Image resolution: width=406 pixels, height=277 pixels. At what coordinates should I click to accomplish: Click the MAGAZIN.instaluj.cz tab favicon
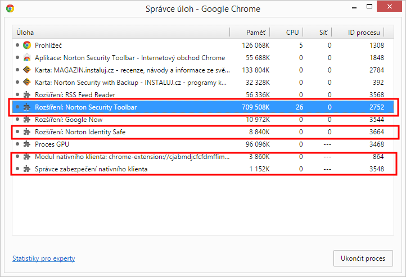pyautogui.click(x=26, y=70)
